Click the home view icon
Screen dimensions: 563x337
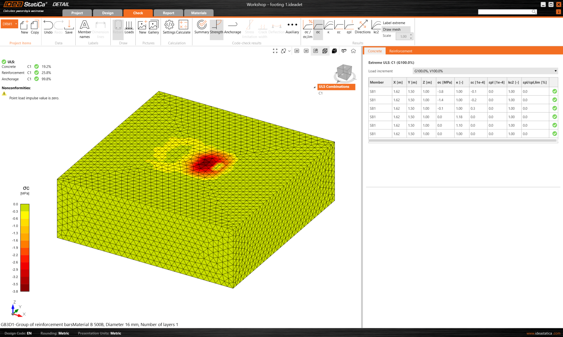353,51
